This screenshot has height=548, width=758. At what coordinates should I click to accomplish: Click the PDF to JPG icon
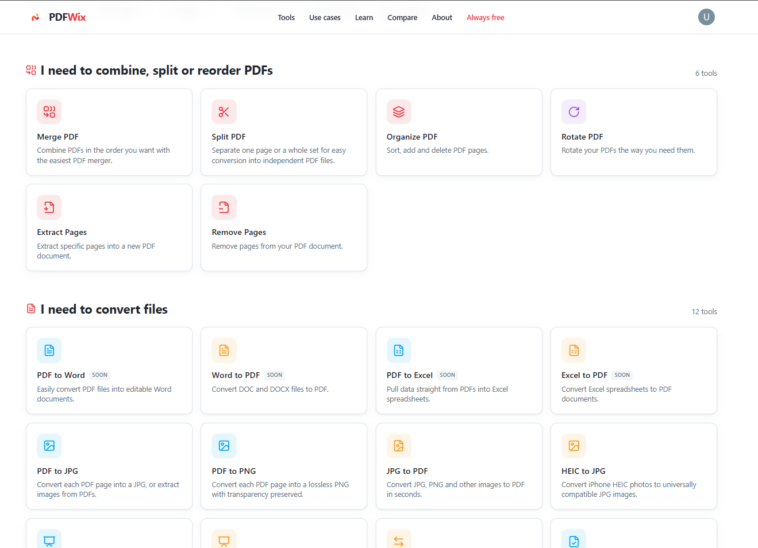[x=49, y=446]
